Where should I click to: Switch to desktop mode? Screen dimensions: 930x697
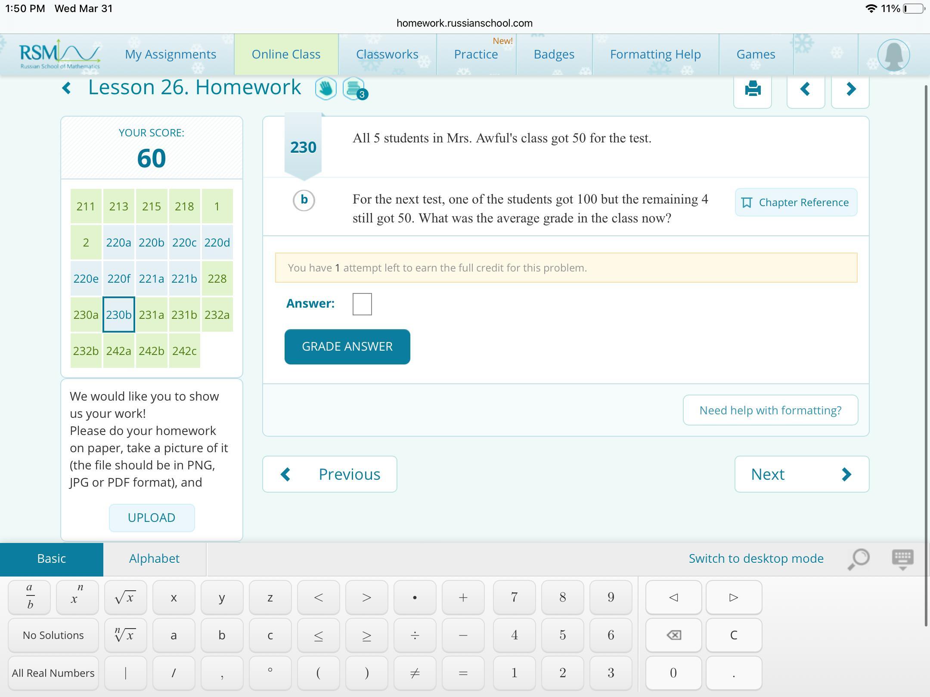[x=756, y=558]
